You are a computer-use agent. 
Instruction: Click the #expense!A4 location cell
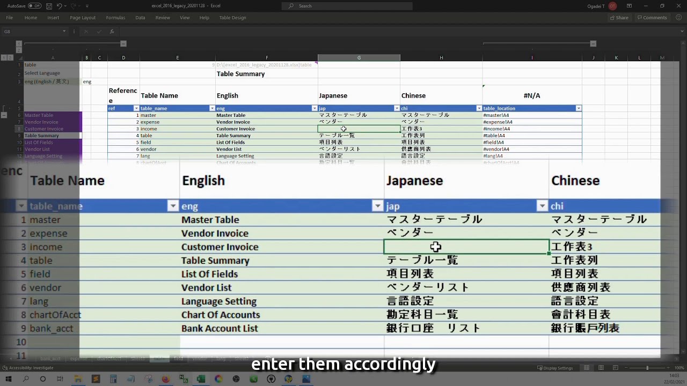click(532, 122)
